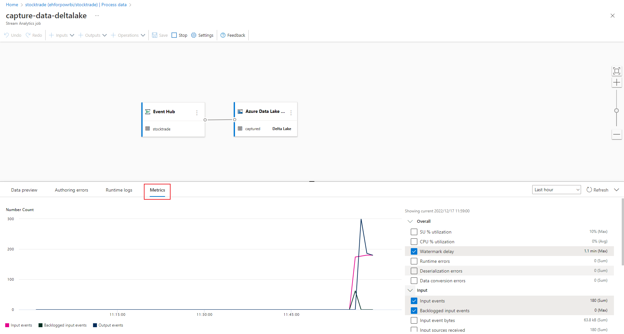Open the Event Hub node three-dot menu
This screenshot has height=334, width=624.
point(197,113)
